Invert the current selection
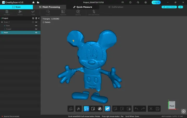This screenshot has width=187, height=118. click(115, 109)
